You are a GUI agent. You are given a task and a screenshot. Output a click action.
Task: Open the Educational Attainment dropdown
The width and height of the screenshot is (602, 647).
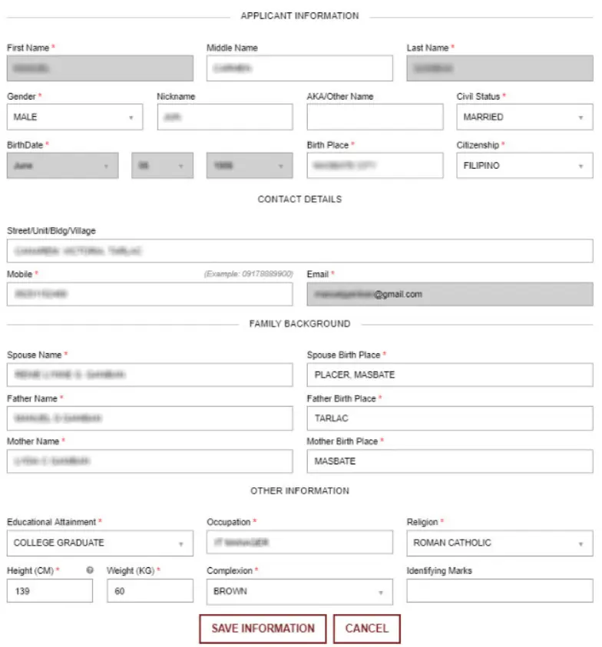pyautogui.click(x=100, y=543)
